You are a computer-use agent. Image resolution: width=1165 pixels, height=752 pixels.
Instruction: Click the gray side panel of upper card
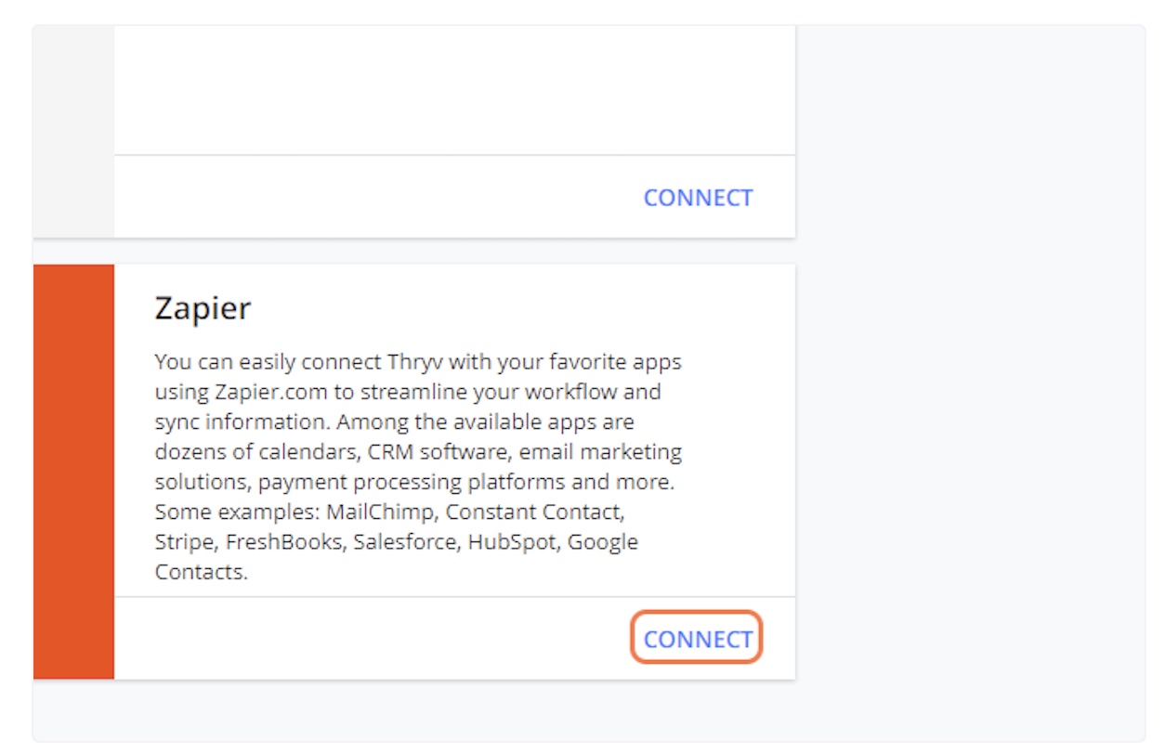[73, 130]
